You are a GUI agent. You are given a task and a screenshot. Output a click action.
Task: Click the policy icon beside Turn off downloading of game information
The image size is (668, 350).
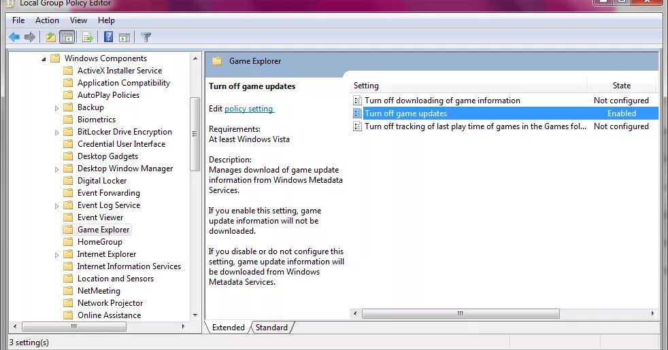coord(357,101)
